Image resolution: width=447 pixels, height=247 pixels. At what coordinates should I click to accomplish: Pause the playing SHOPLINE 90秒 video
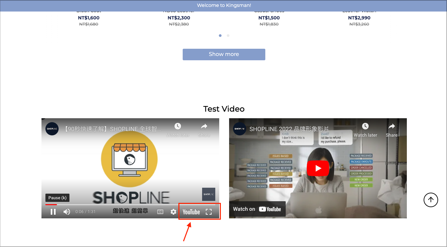(53, 212)
